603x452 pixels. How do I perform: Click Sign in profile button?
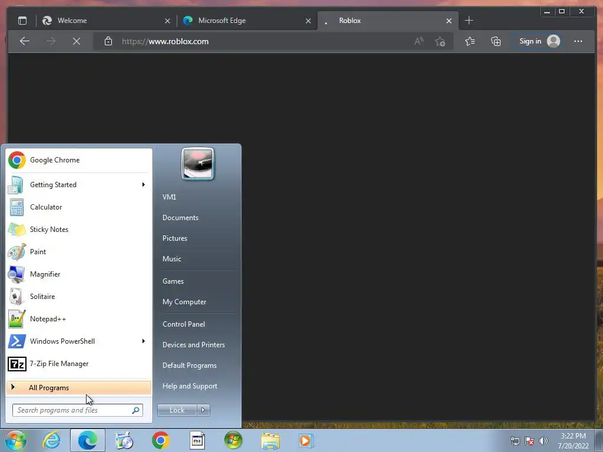(539, 41)
